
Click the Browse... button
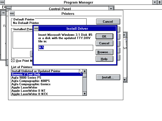coord(104,52)
